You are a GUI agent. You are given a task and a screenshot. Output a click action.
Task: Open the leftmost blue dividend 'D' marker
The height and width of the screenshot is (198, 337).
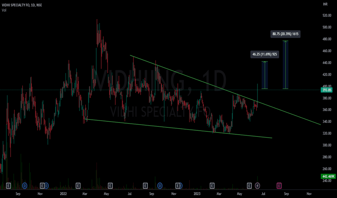25,186
